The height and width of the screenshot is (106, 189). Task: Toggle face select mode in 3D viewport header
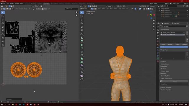click(x=96, y=9)
